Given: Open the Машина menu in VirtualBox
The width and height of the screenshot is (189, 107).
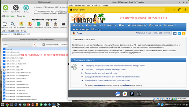Looking at the screenshot, I should tap(77, 5).
